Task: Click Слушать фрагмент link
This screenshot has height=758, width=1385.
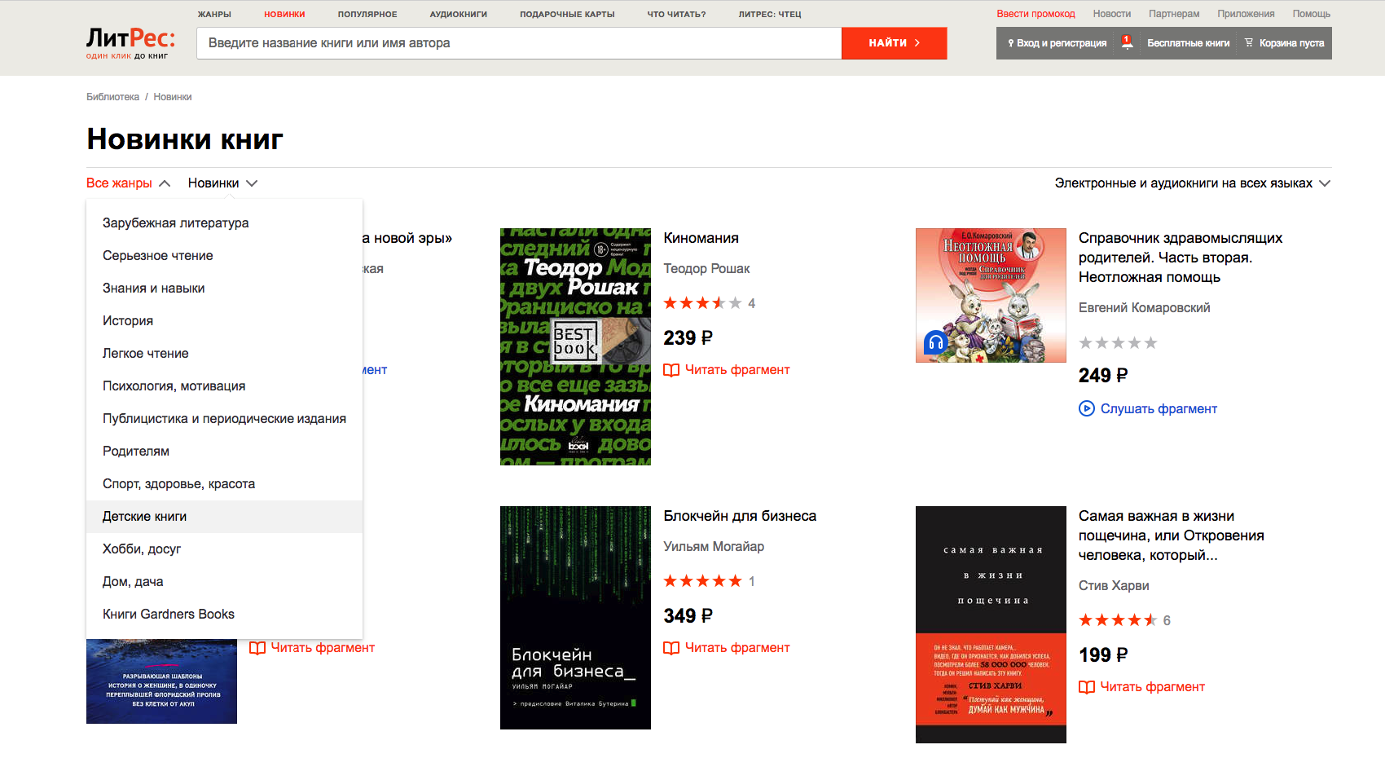Action: click(x=1159, y=409)
